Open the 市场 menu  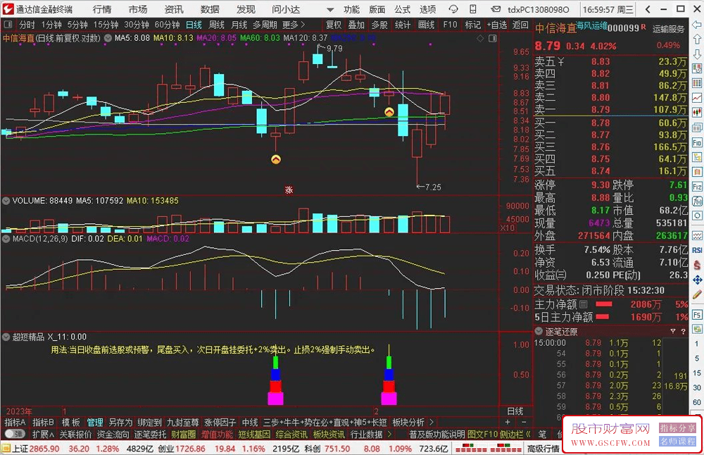138,9
